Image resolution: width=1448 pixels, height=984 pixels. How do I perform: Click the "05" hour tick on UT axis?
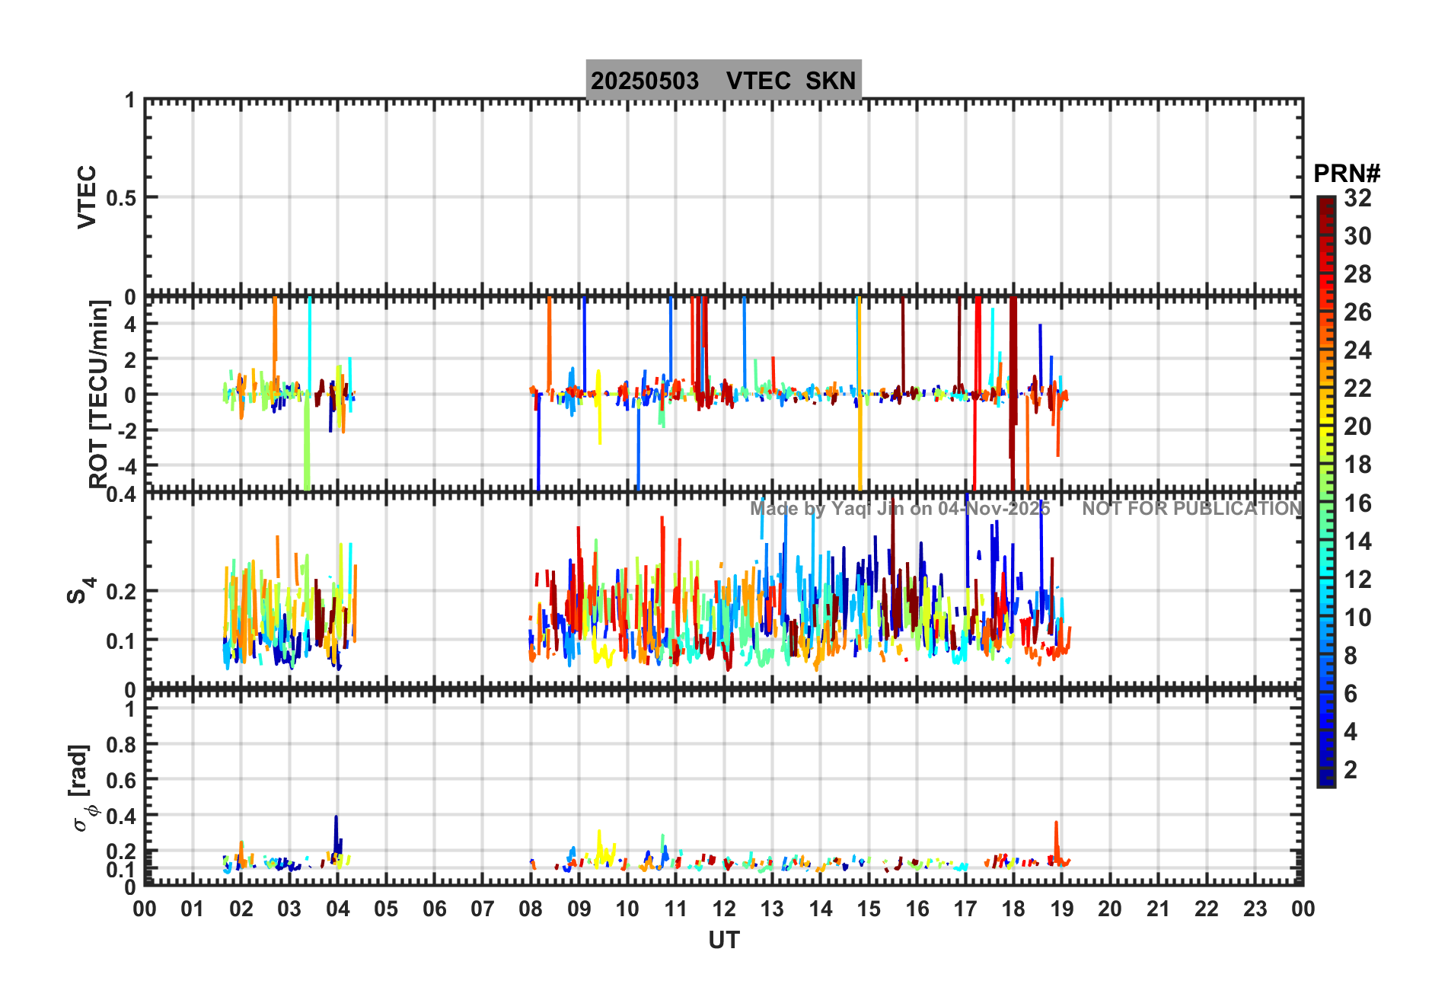(x=386, y=909)
